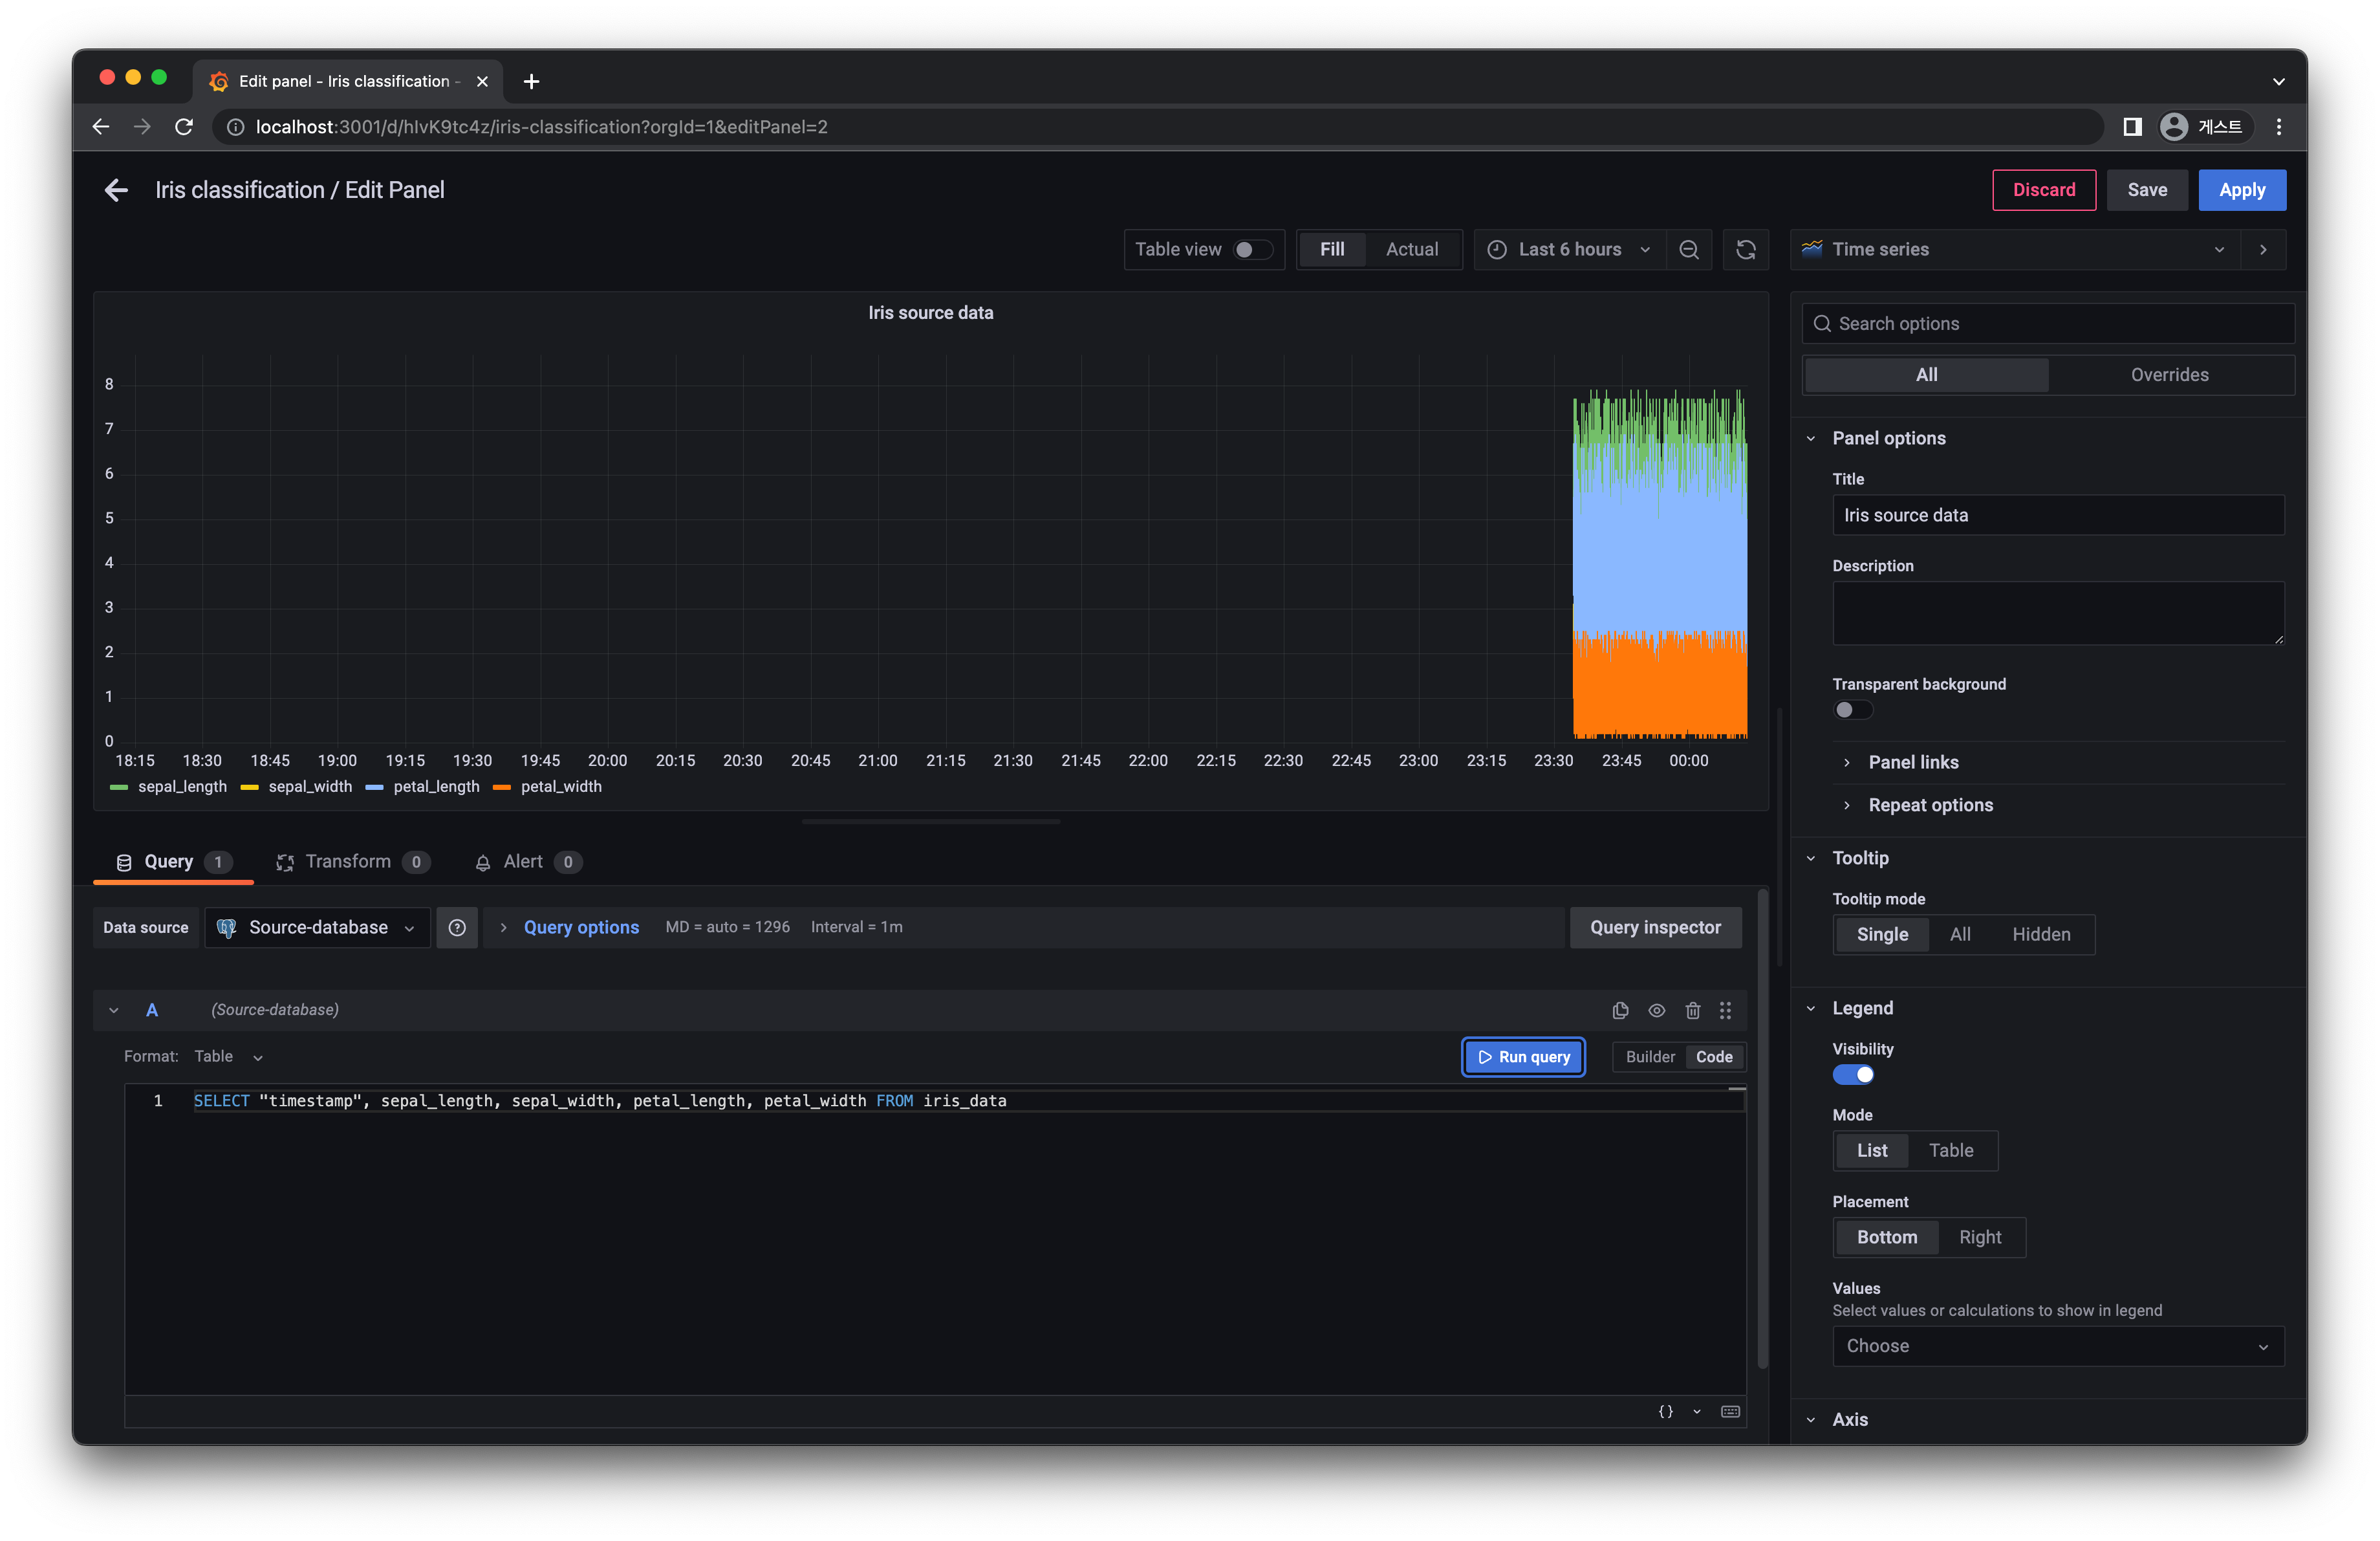Click the search icon in Search options

coord(1822,324)
